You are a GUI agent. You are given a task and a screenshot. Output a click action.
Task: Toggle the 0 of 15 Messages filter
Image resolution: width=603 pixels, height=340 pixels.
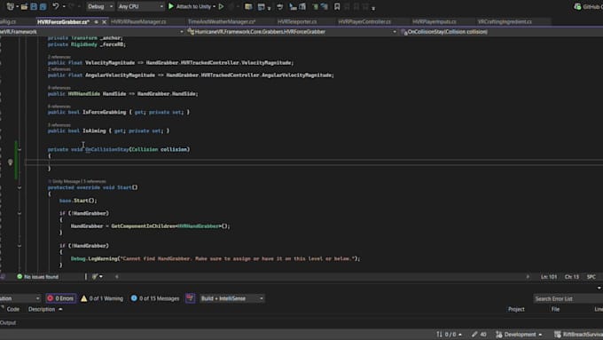(x=155, y=298)
